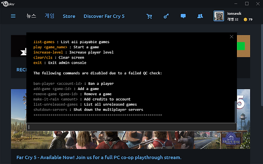Click the raccoon profile avatar

pos(219,16)
